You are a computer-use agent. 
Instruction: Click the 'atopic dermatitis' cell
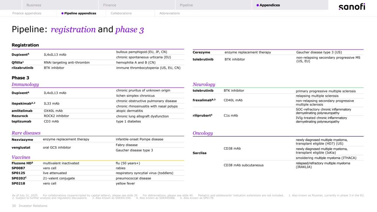129,111
